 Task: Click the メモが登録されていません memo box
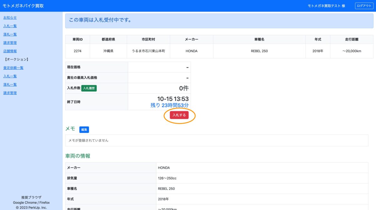click(x=217, y=140)
